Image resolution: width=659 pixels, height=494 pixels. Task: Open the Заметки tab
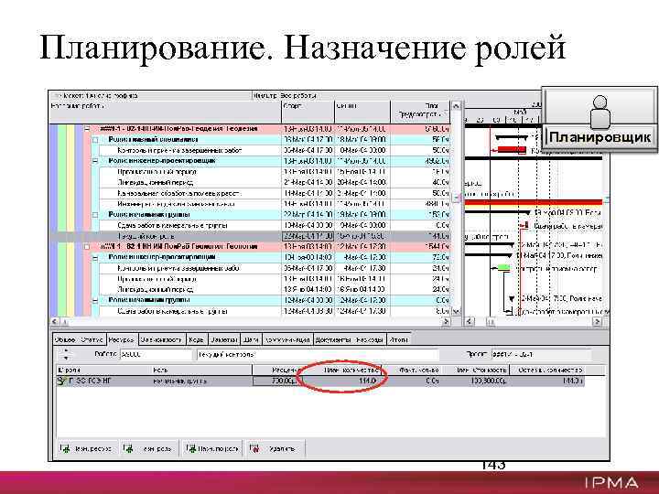point(224,339)
